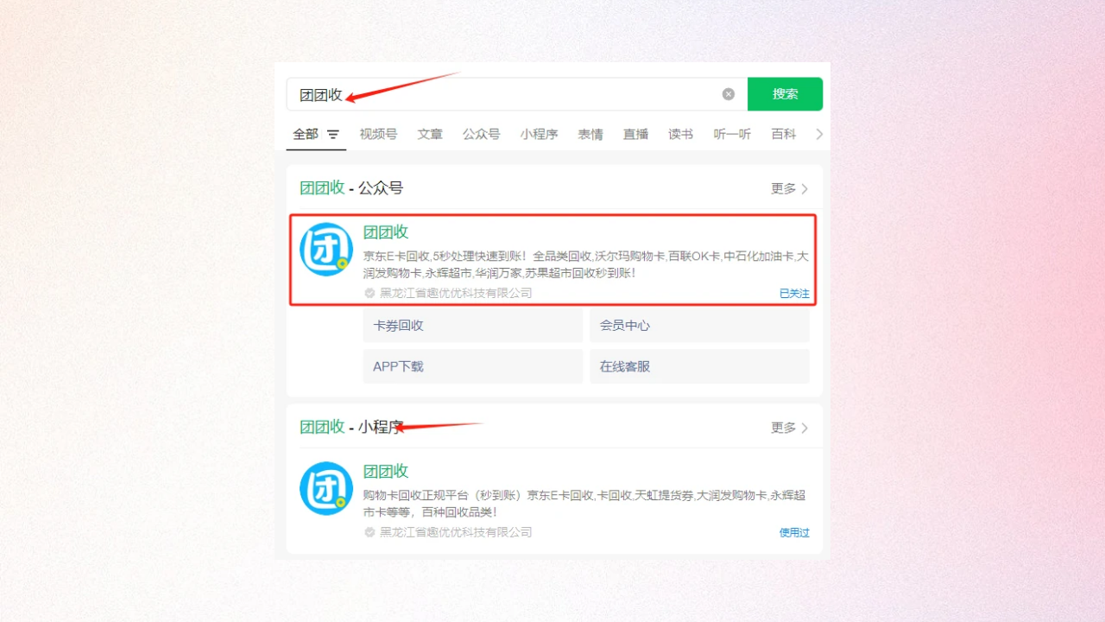Click the 使用过 label
This screenshot has width=1105, height=622.
coord(794,533)
